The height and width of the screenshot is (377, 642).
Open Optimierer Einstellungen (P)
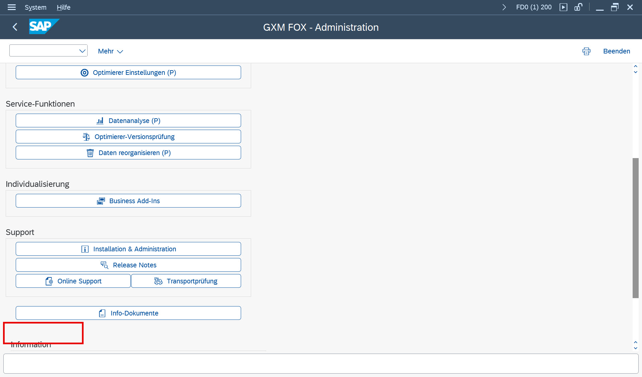tap(128, 73)
